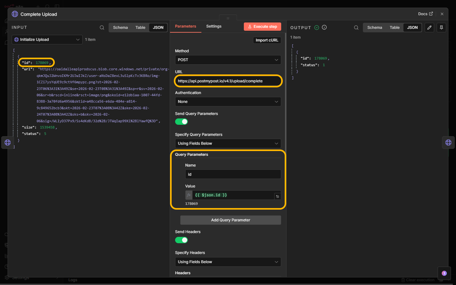
Task: Click the output info circle icon
Action: coord(324,27)
